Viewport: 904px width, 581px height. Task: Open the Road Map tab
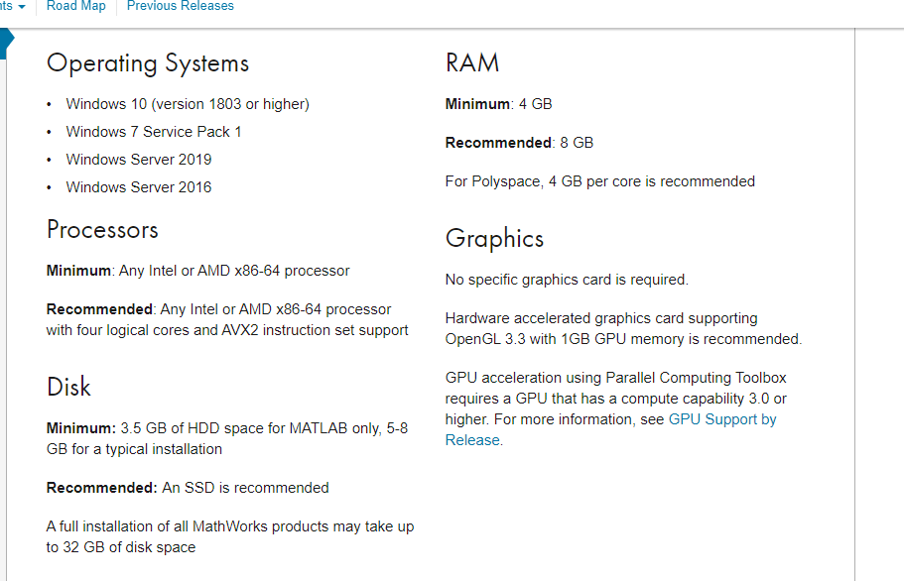(x=75, y=6)
